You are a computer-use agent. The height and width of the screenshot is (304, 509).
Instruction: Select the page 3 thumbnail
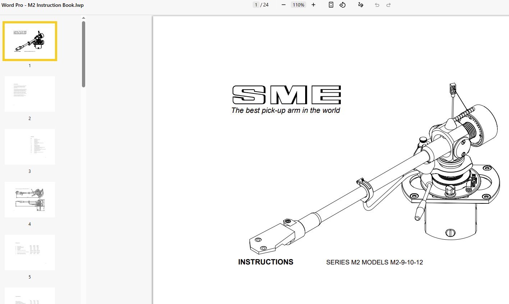(x=30, y=147)
